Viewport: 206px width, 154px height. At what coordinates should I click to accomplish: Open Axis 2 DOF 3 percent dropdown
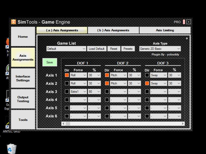coord(175,83)
